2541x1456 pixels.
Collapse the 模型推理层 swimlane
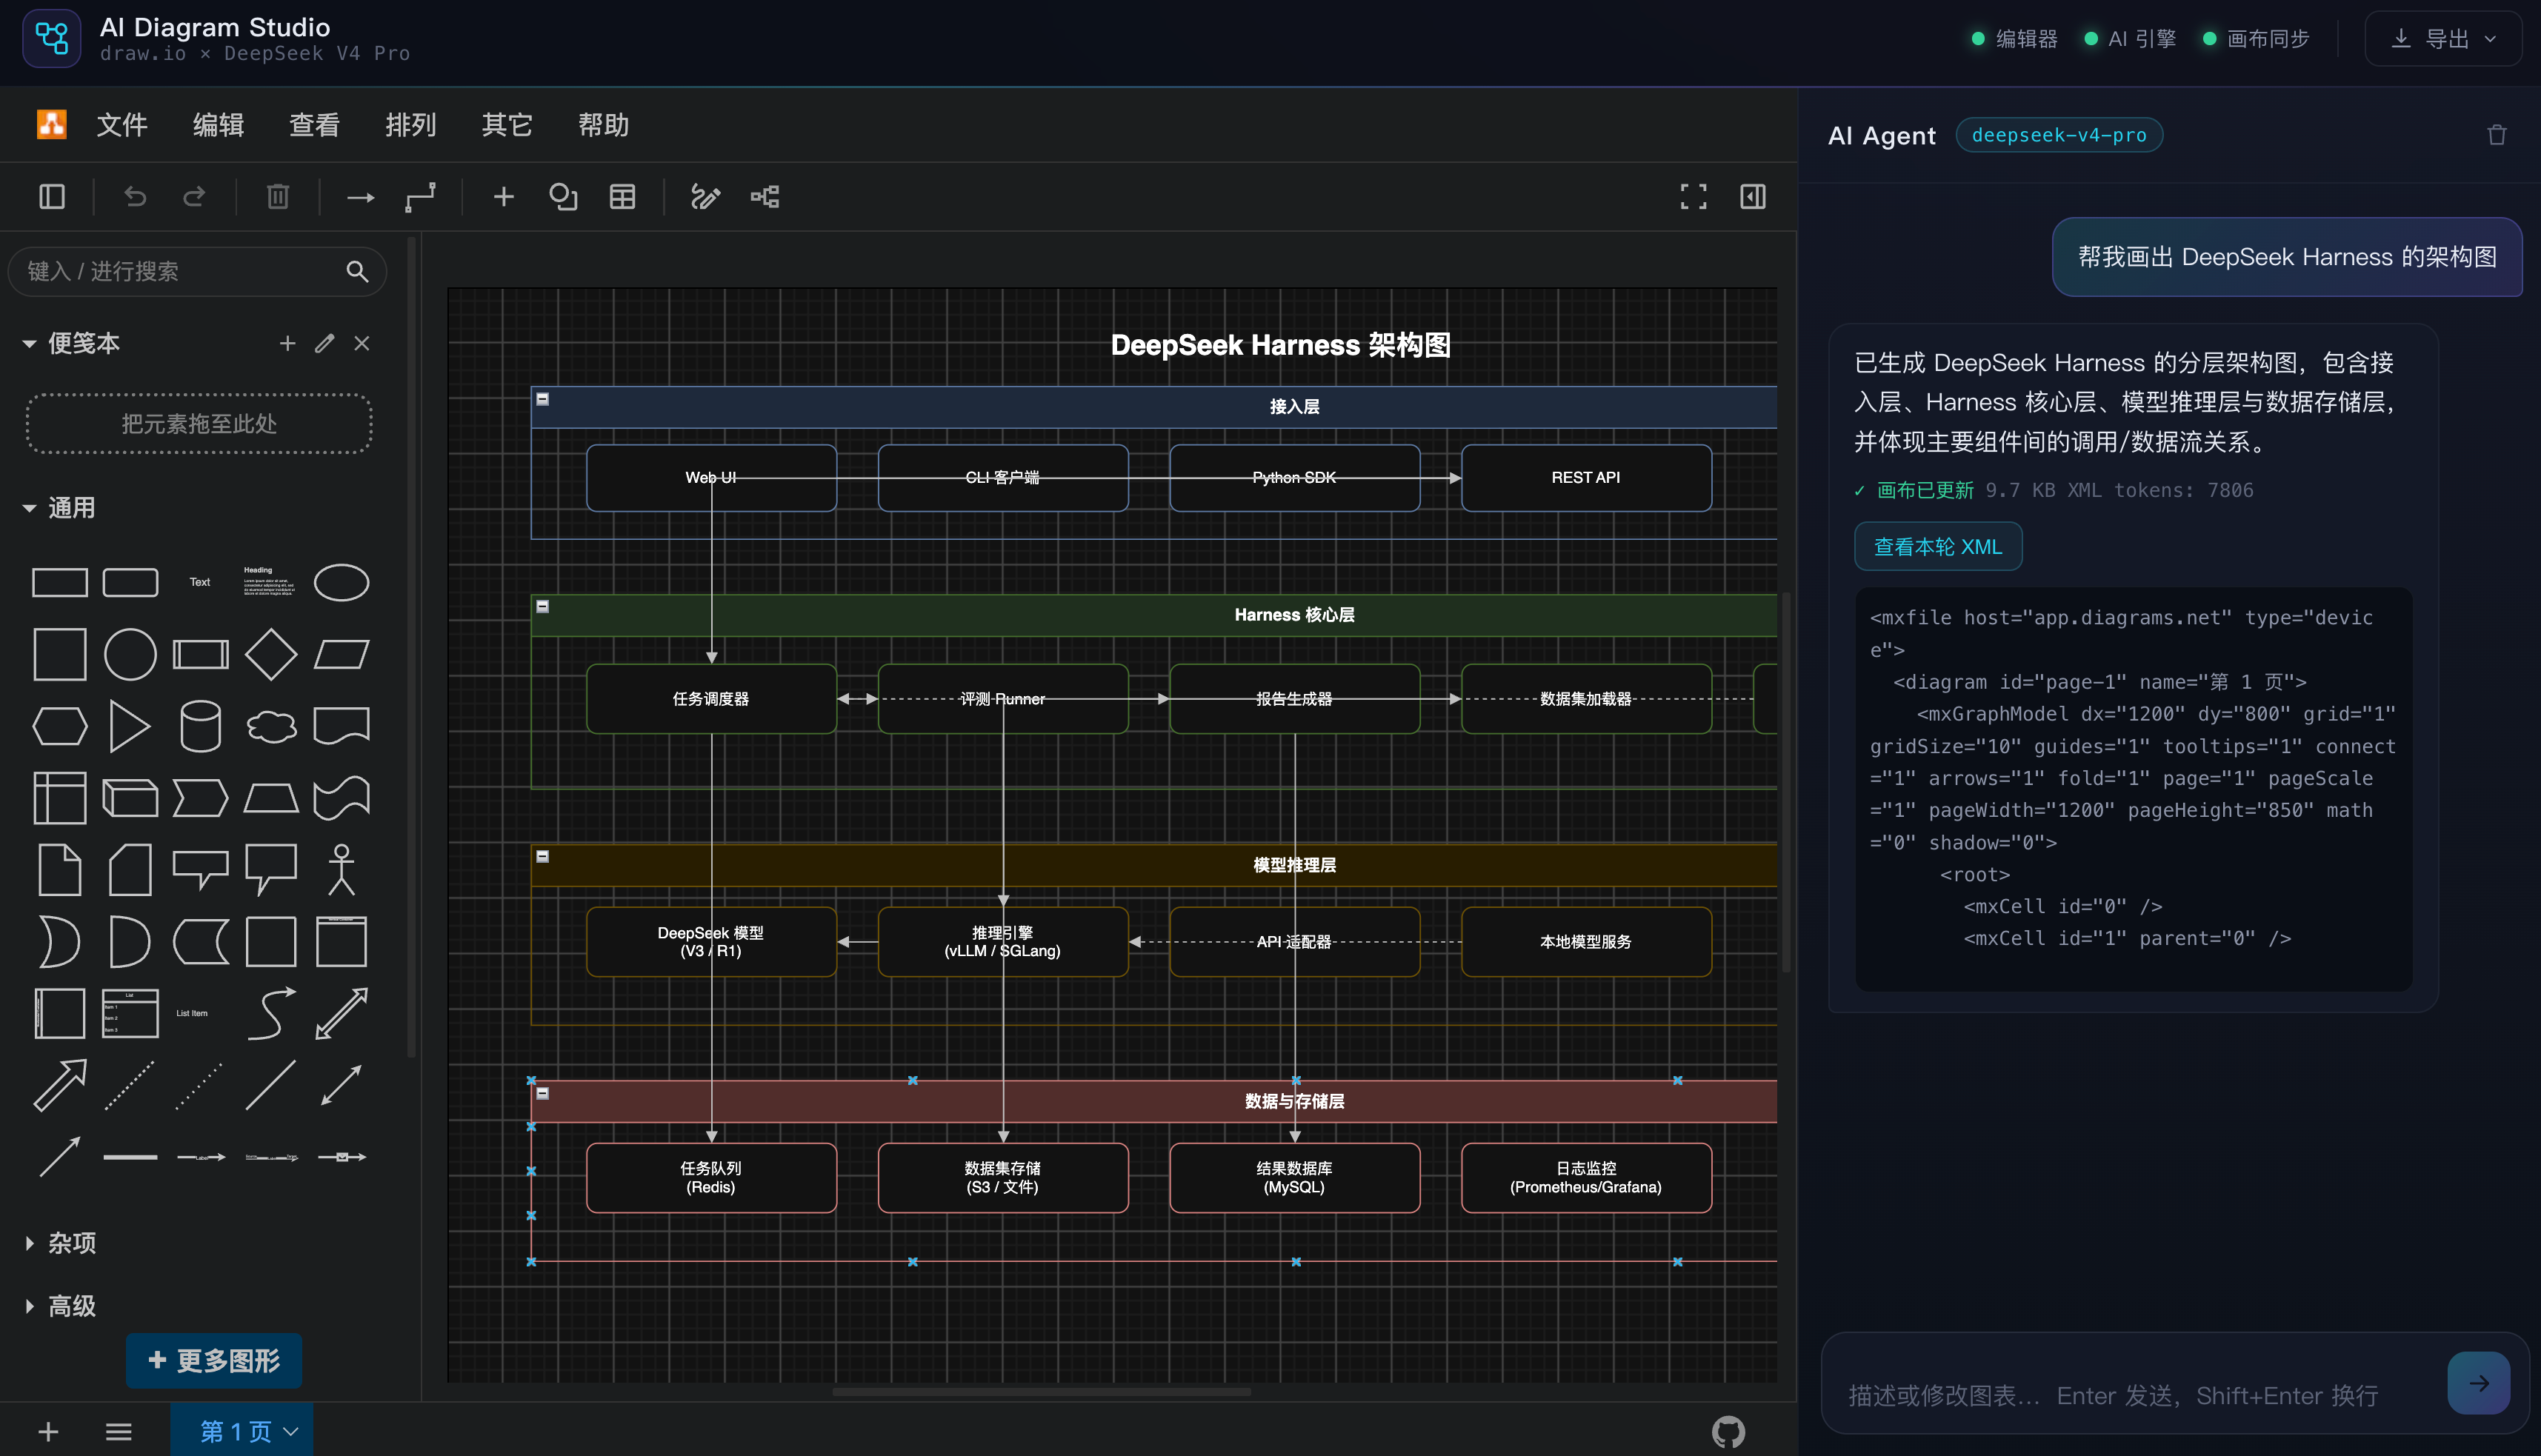(543, 856)
